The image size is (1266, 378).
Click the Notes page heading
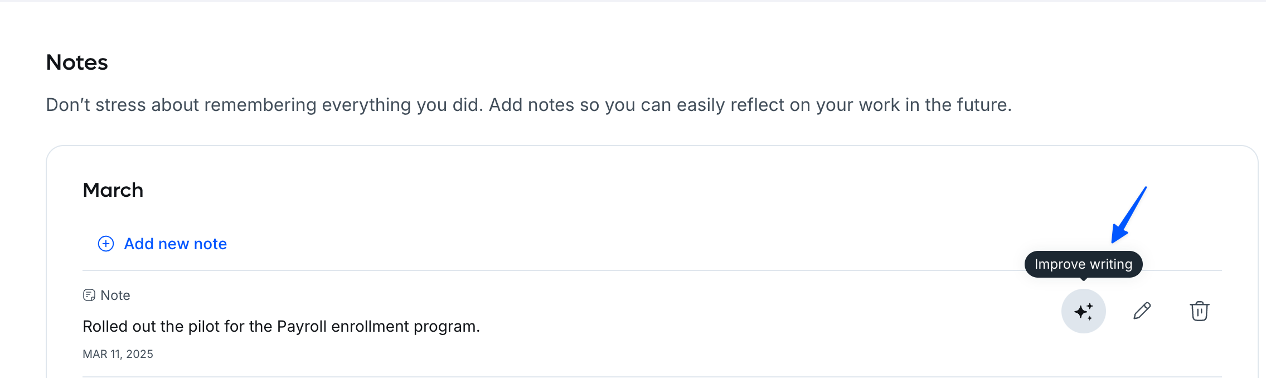coord(77,62)
